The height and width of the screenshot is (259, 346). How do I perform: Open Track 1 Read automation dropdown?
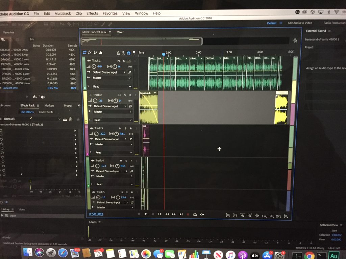[109, 87]
